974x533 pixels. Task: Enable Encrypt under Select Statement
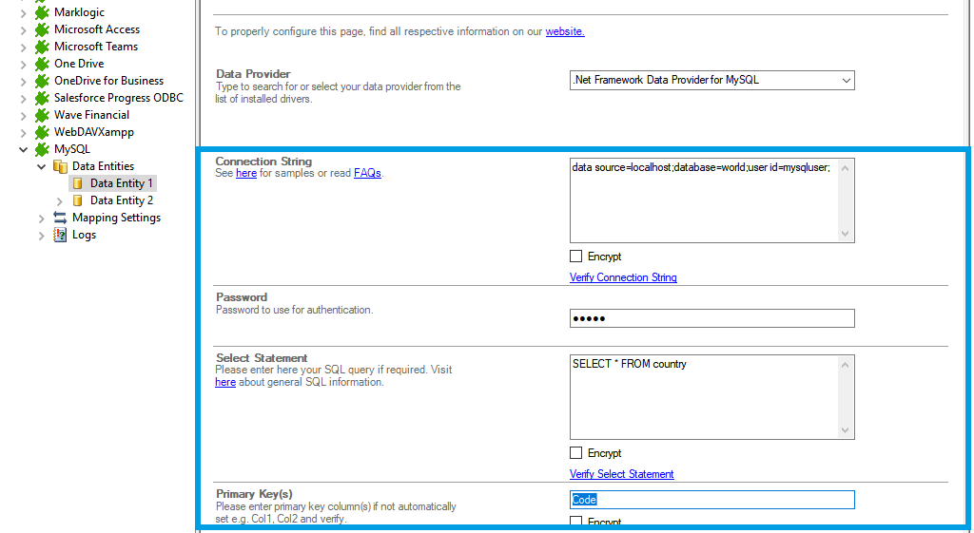(575, 453)
